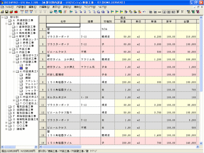
Task: Expand the 6 内装ユニット tree node
Action: tap(14, 100)
